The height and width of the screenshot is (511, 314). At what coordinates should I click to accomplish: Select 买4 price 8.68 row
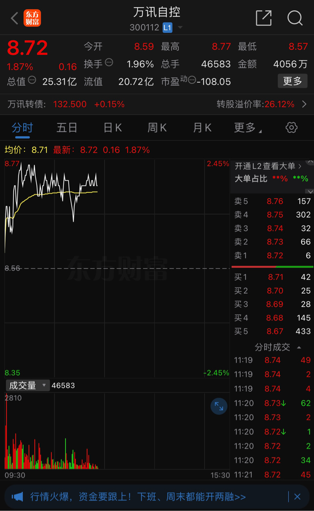pyautogui.click(x=272, y=318)
